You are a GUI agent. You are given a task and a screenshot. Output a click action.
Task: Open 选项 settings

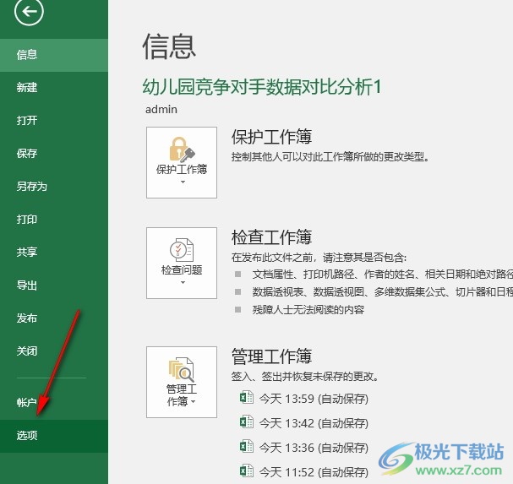point(54,436)
